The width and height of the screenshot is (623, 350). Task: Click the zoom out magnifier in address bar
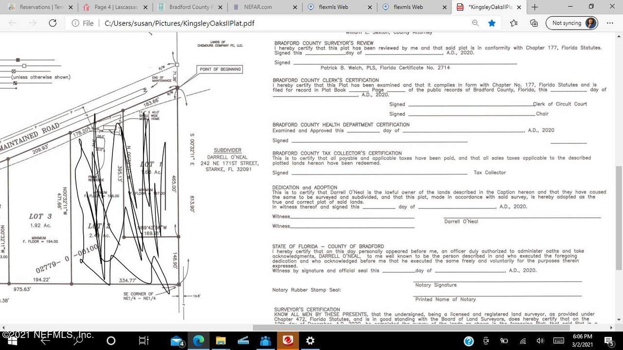point(475,23)
